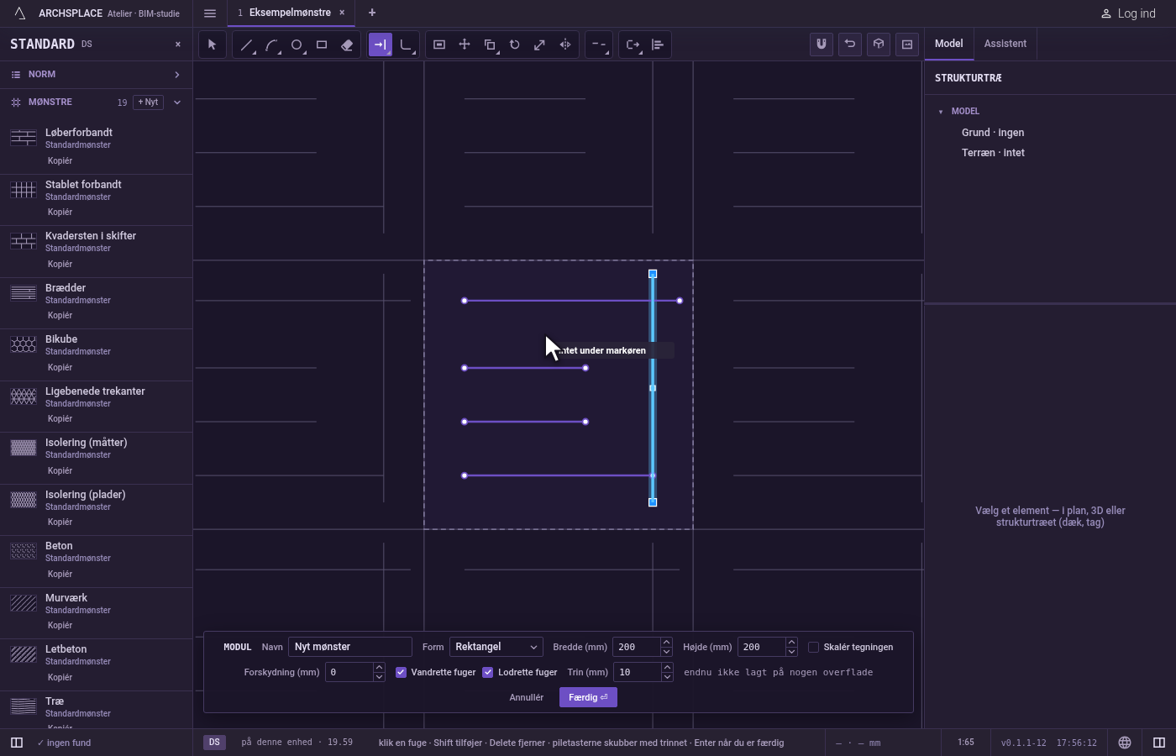Select the scale tool with diagonal arrow

[540, 45]
